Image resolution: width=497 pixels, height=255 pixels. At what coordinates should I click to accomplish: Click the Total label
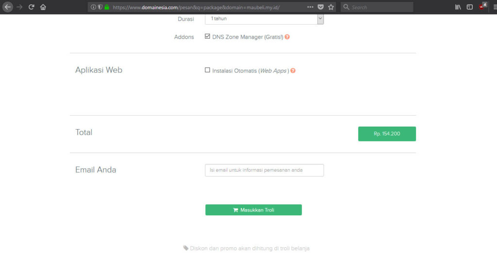coord(83,132)
